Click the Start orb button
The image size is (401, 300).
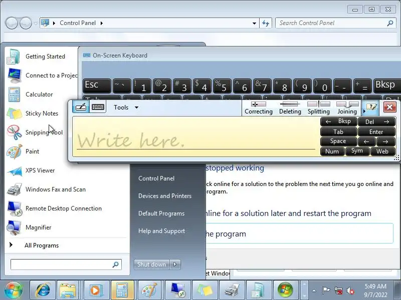[x=14, y=290]
